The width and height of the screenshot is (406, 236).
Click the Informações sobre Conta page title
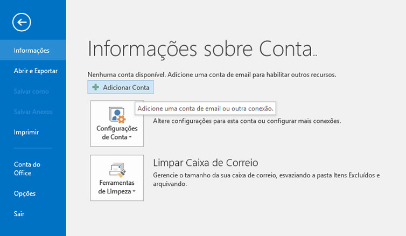click(x=202, y=48)
